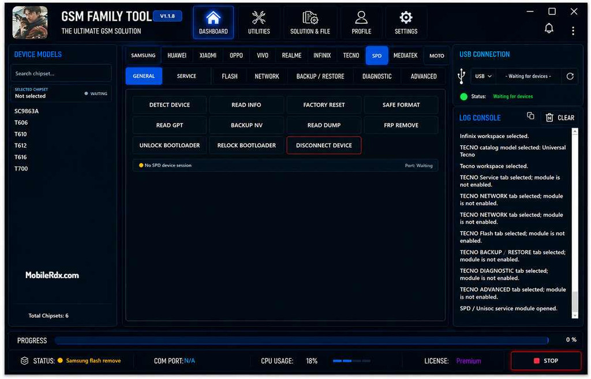591x379 pixels.
Task: Open Settings gear in top bar
Action: pos(406,22)
